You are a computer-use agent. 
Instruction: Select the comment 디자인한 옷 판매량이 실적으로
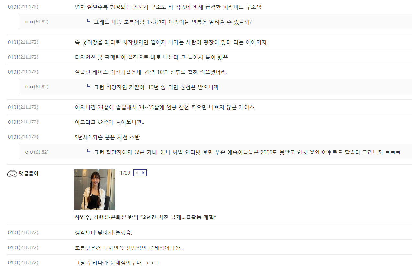click(151, 57)
